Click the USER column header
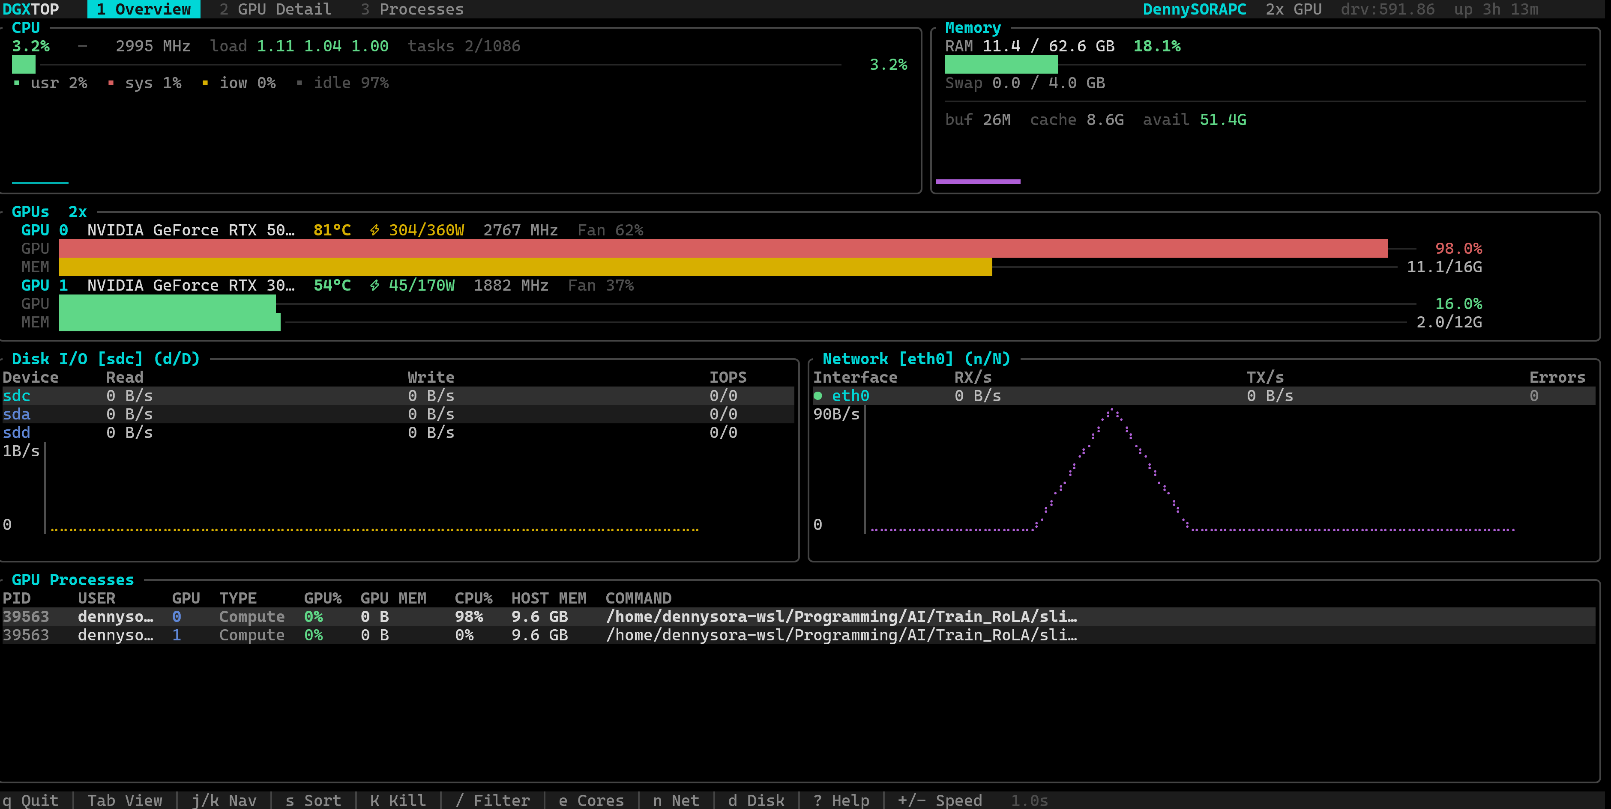 point(96,598)
